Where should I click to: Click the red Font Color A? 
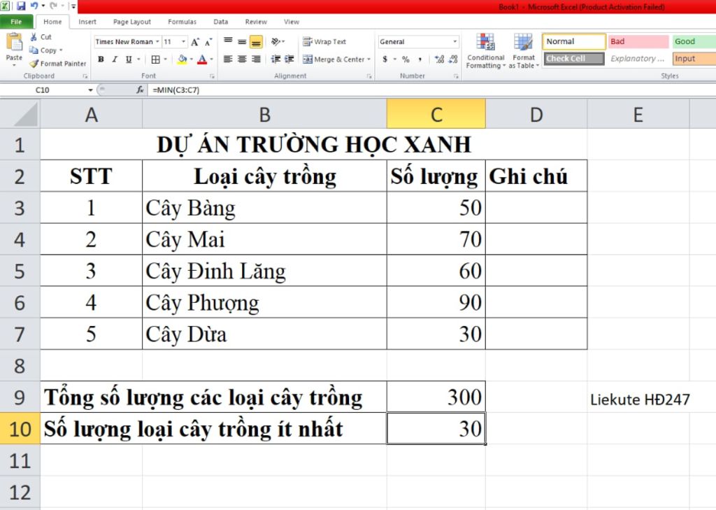pos(202,59)
